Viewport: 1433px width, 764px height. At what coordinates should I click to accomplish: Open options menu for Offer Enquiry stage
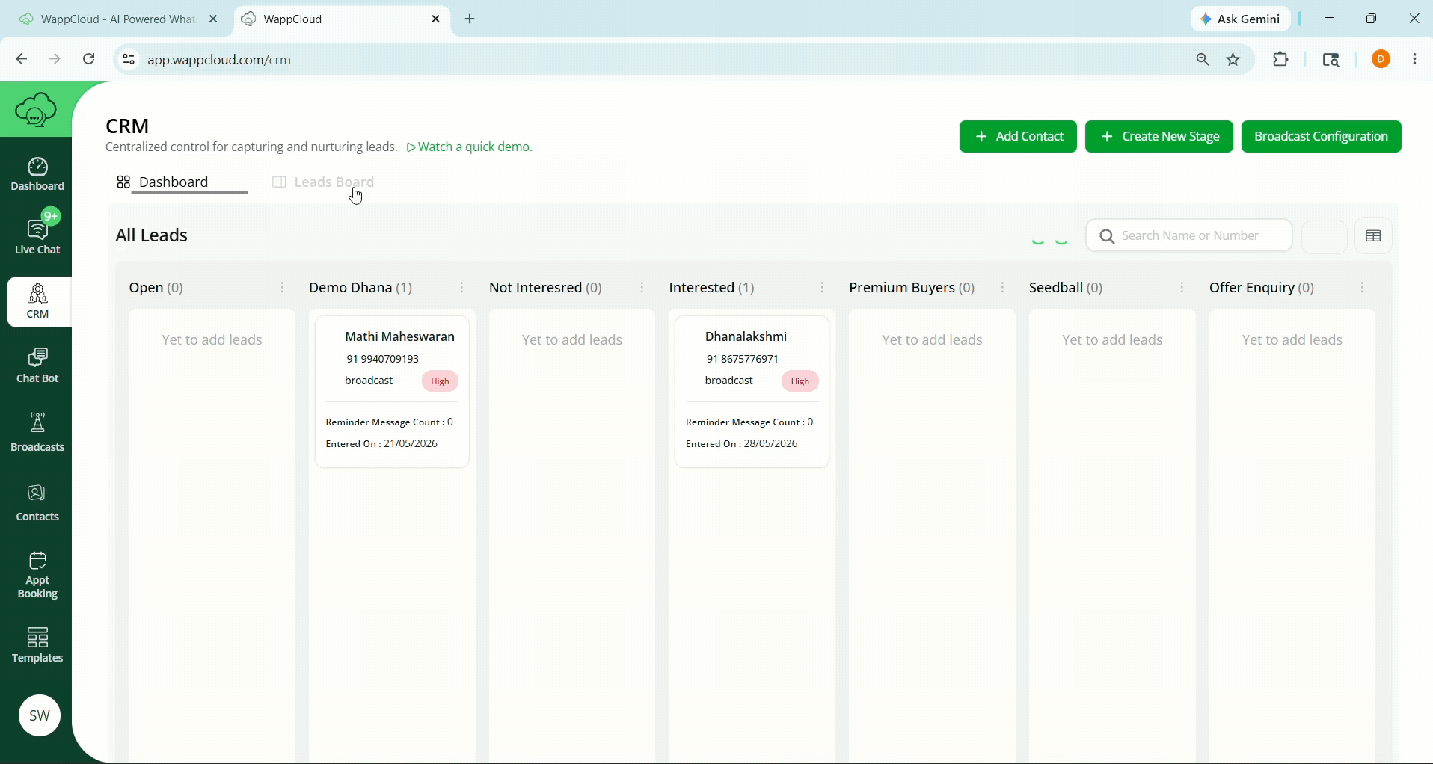pyautogui.click(x=1363, y=288)
